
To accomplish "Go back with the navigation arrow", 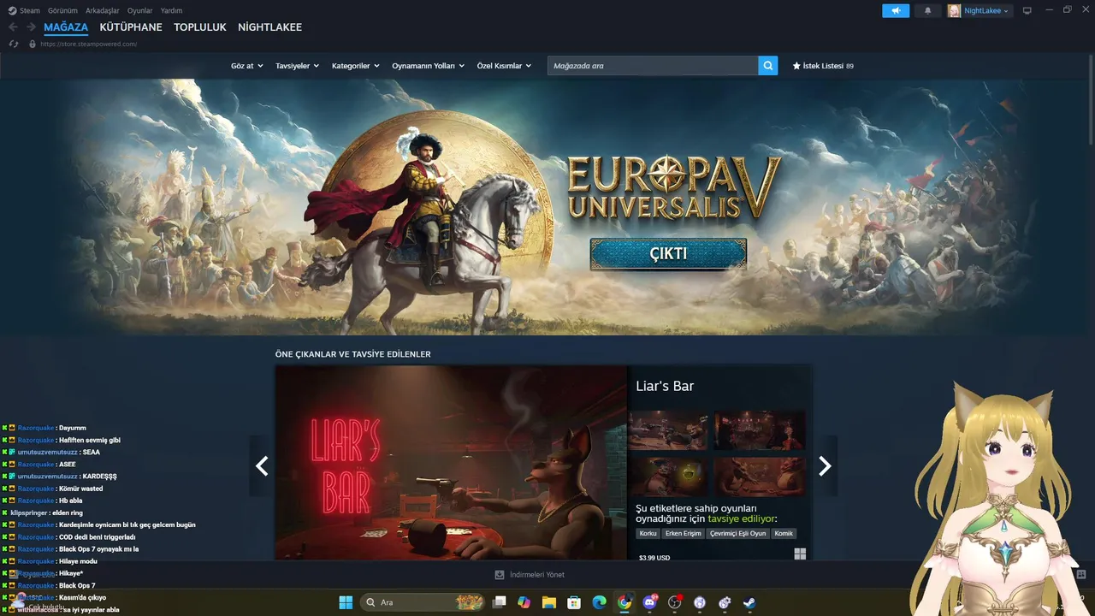I will pos(13,27).
